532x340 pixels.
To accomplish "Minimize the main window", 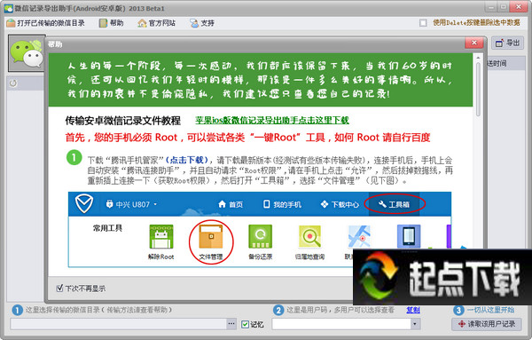I will click(490, 7).
